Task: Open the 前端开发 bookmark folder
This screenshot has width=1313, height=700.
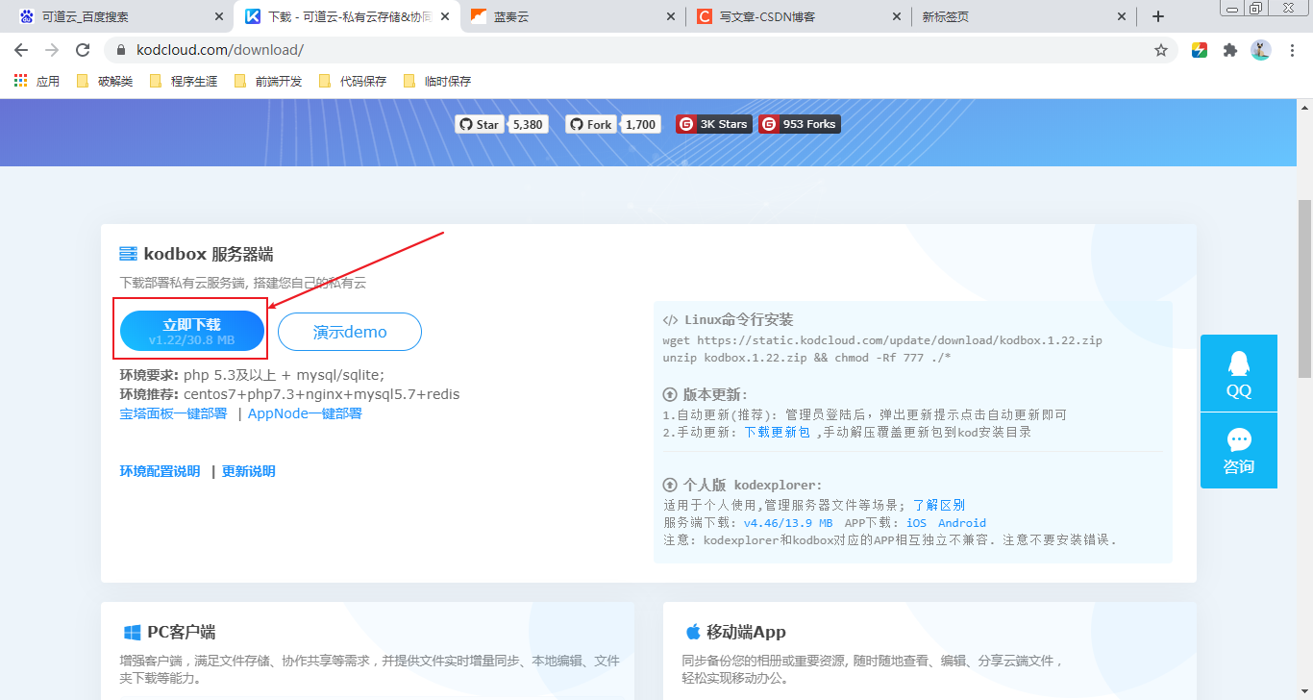Action: 268,82
